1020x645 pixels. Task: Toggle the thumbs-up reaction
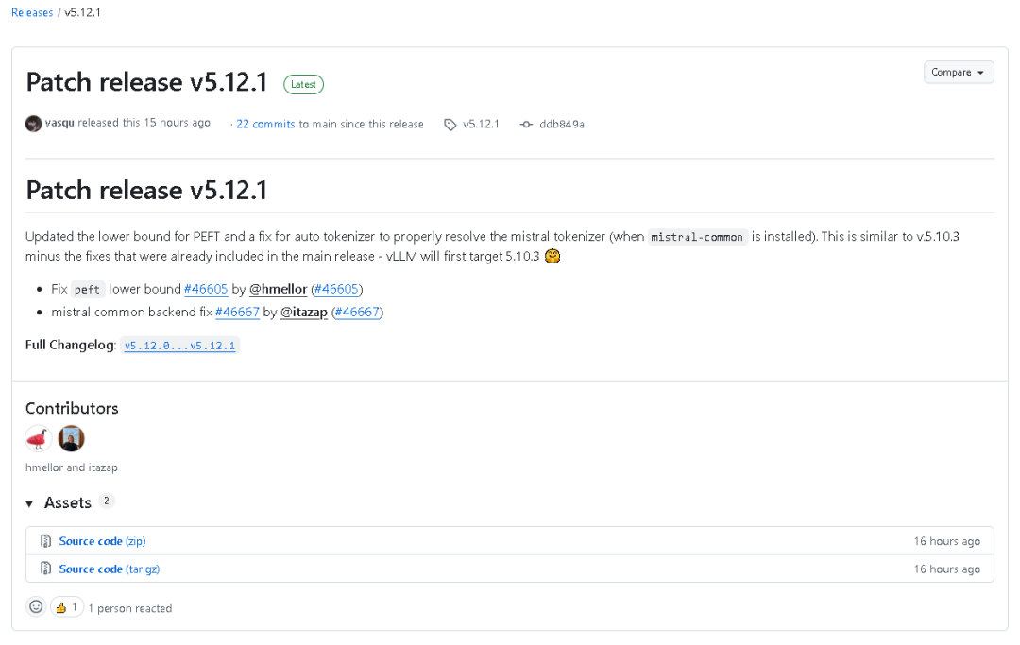(67, 607)
